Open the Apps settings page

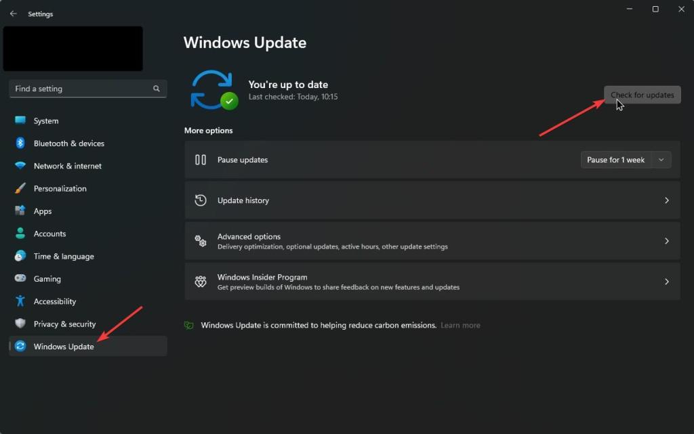coord(87,211)
